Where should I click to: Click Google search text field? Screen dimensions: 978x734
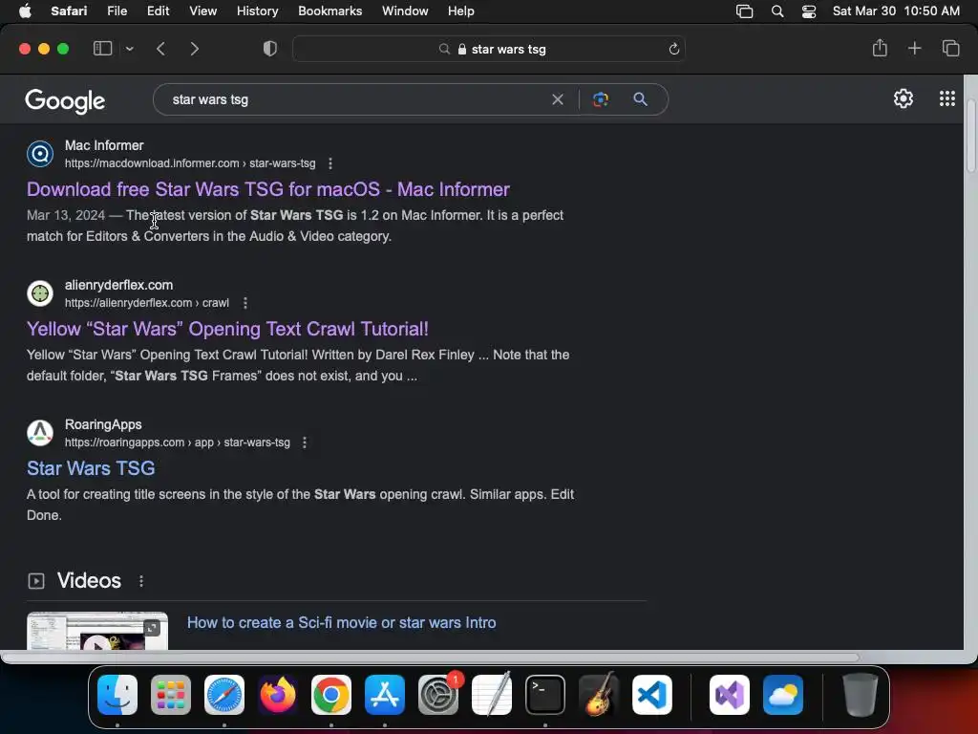355,99
